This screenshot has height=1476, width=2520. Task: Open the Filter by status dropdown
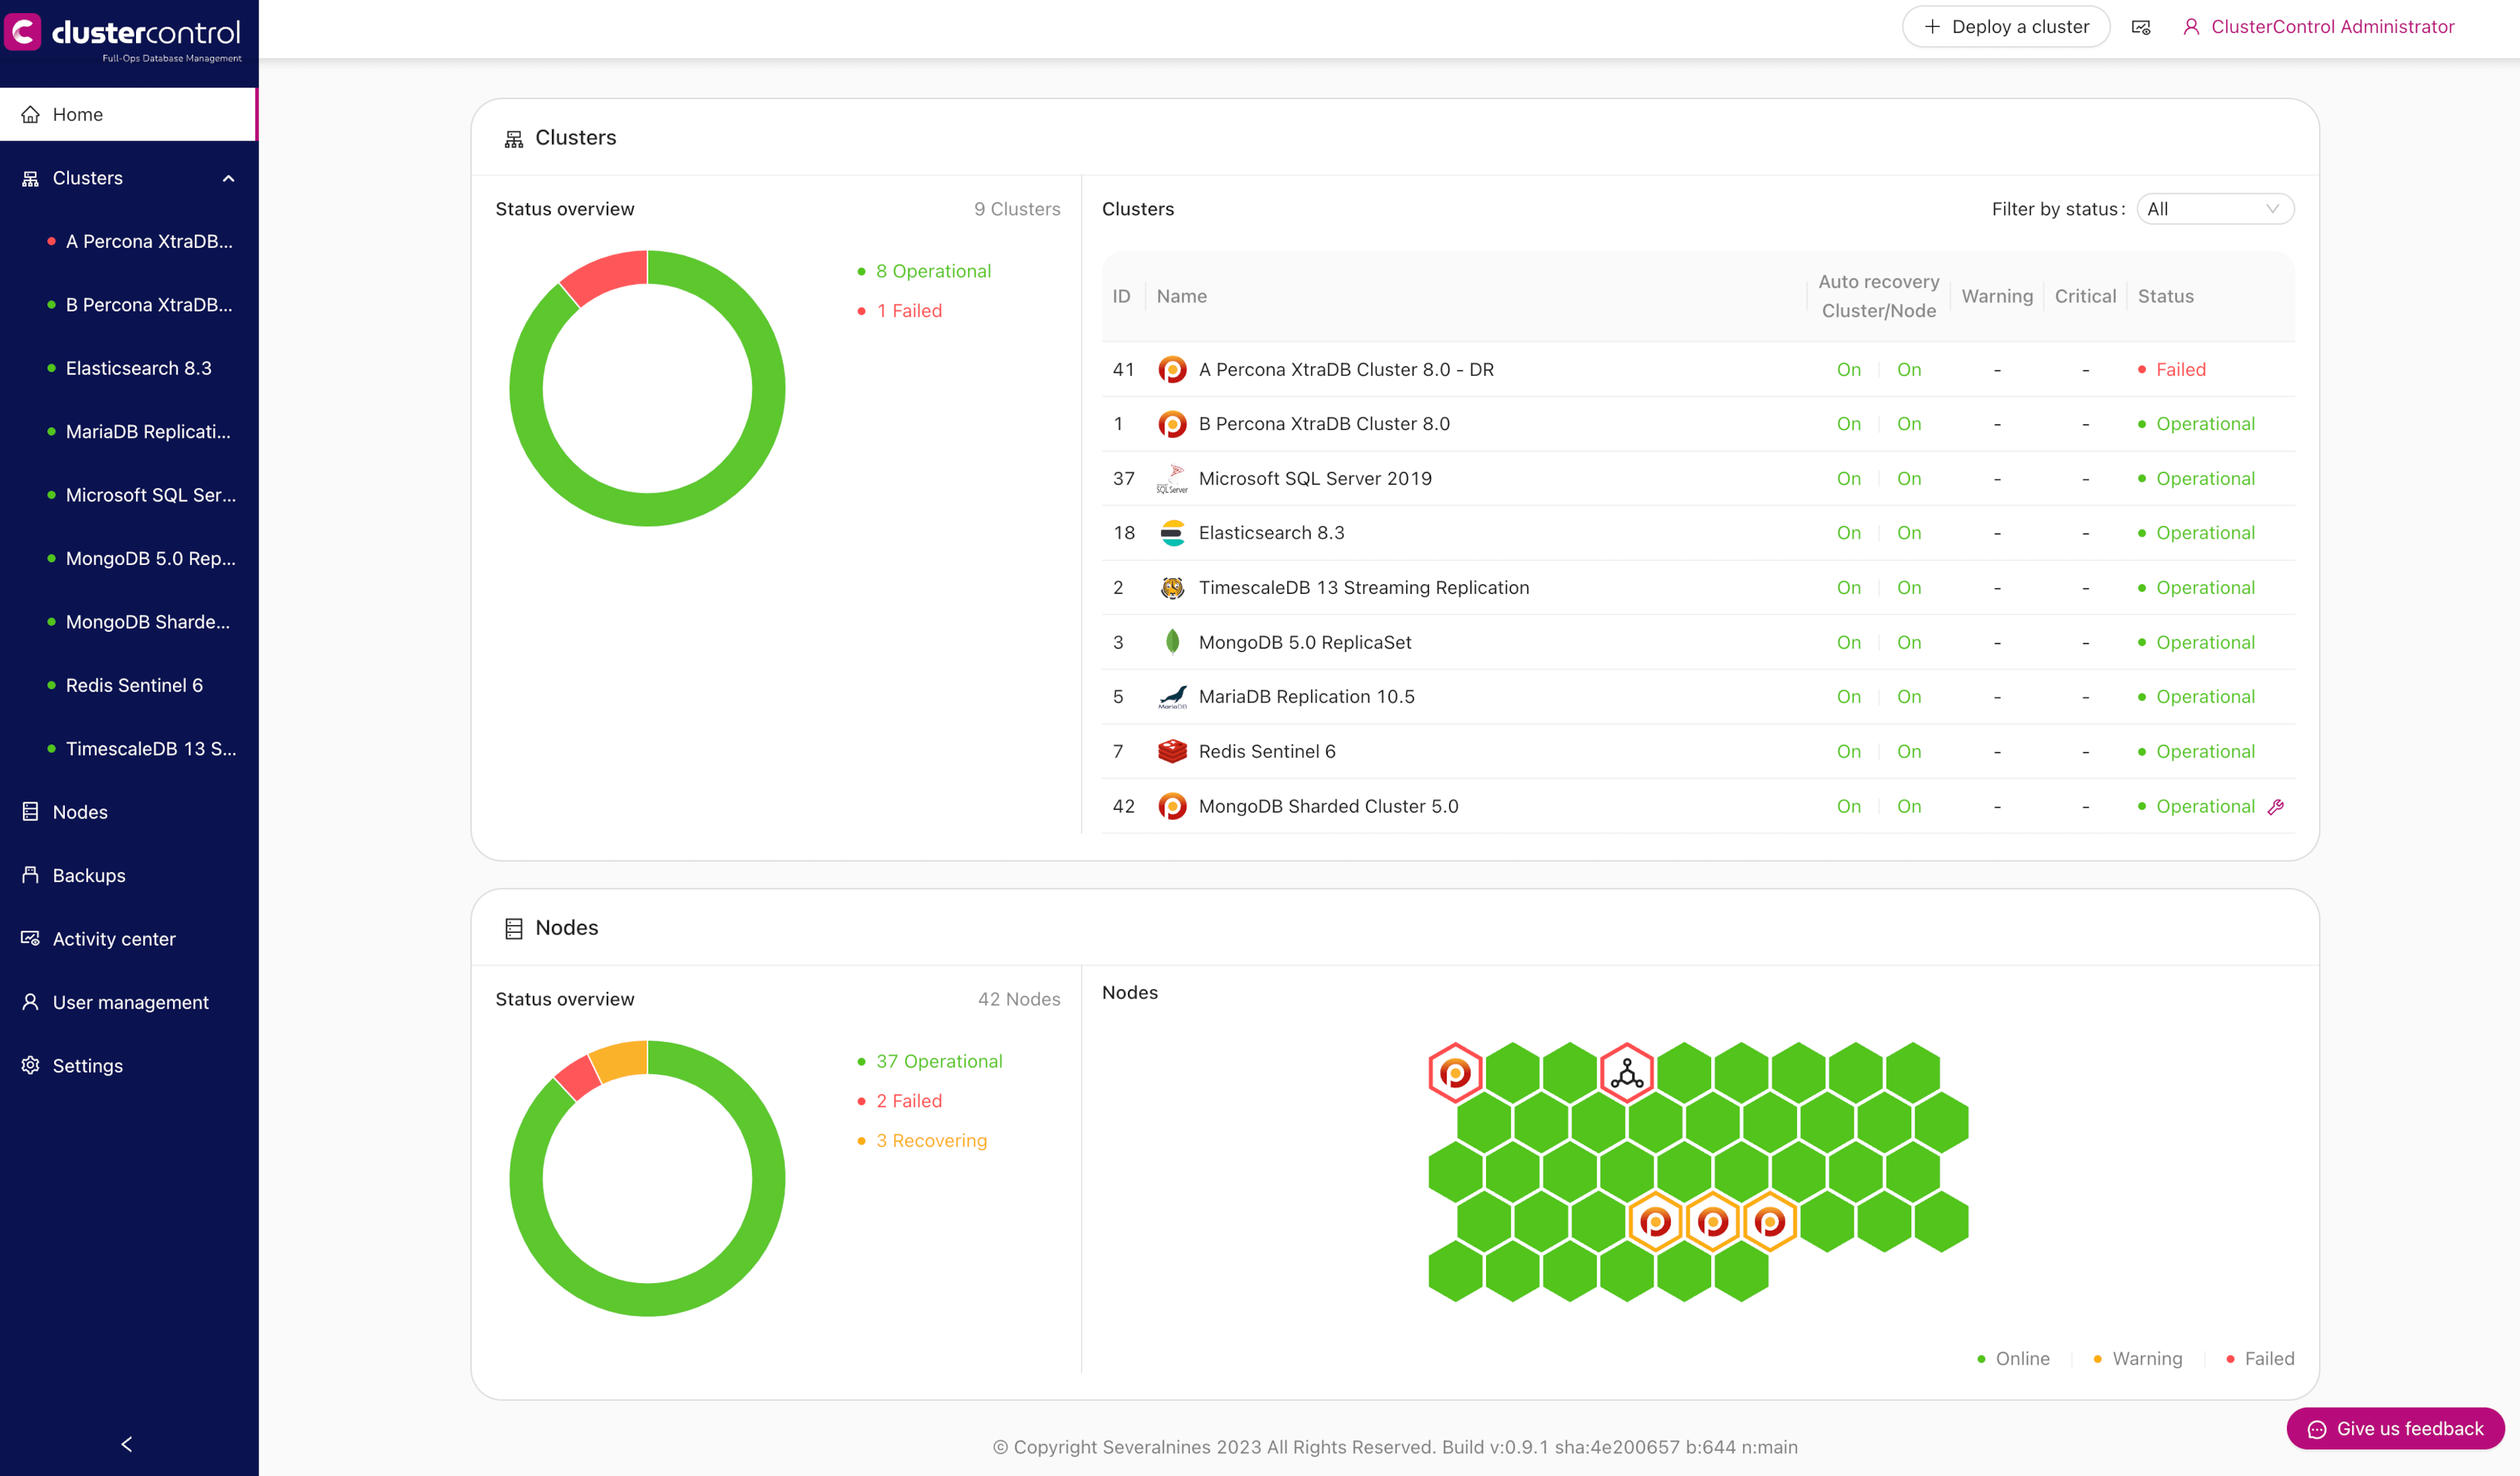coord(2215,208)
